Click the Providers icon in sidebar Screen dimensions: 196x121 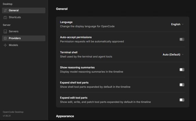(5, 38)
